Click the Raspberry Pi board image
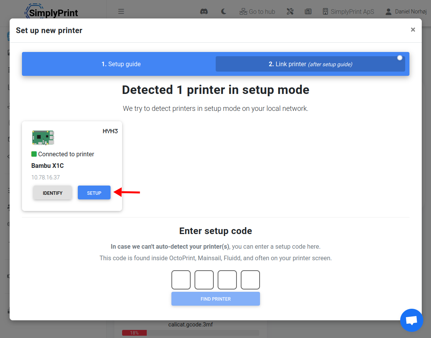The width and height of the screenshot is (431, 338). click(43, 138)
